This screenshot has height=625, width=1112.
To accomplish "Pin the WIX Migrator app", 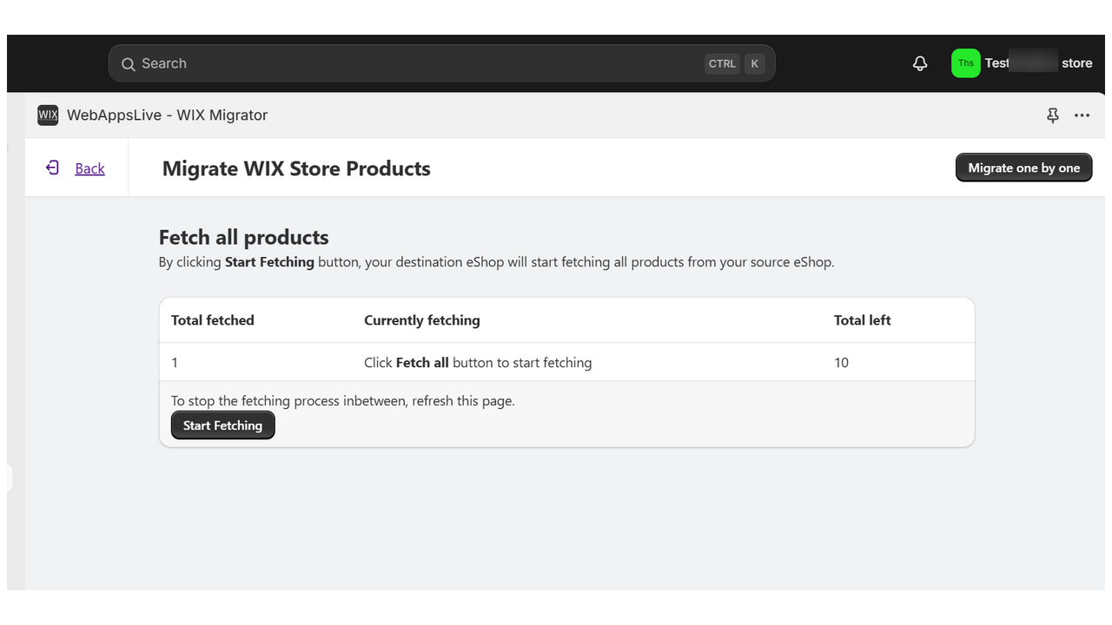I will click(x=1053, y=115).
